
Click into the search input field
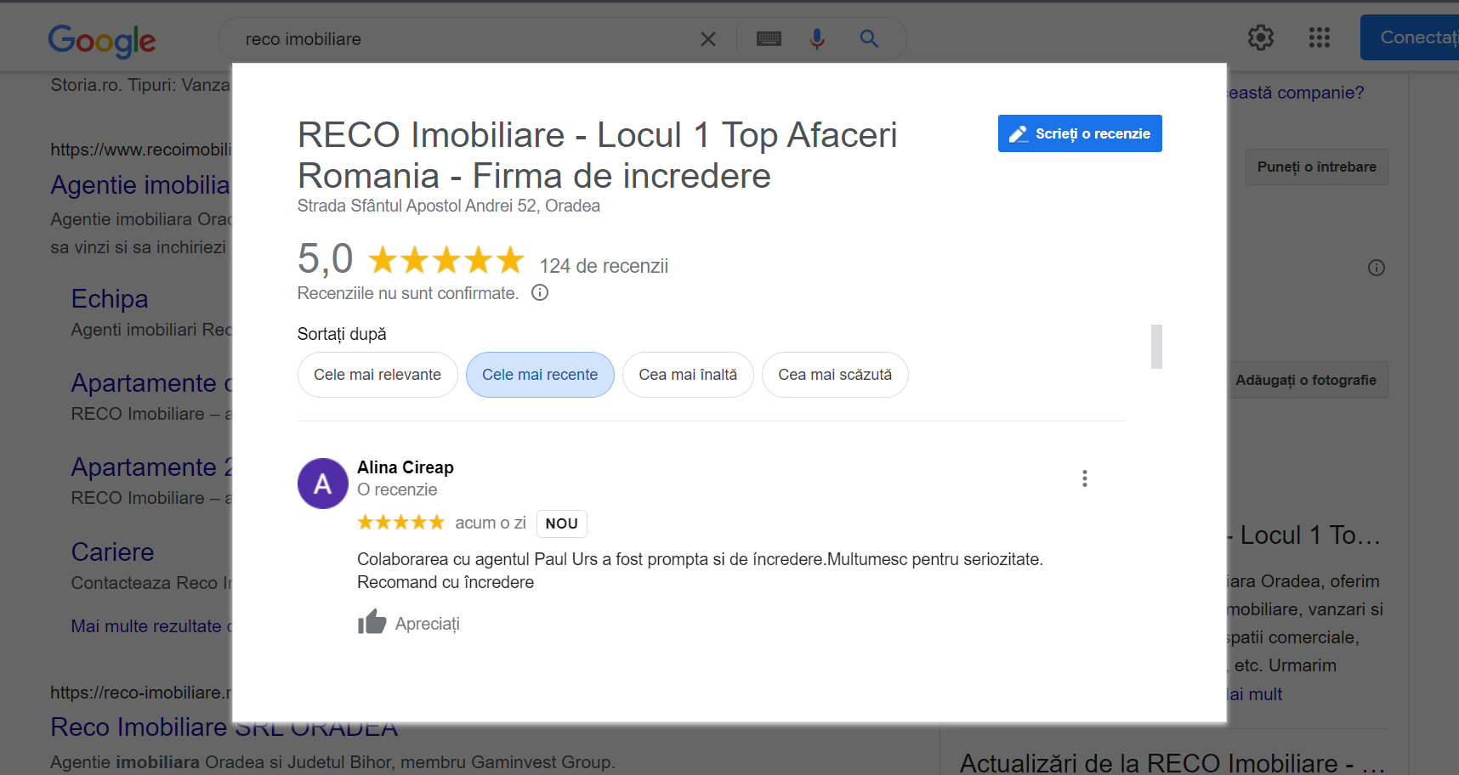pos(459,39)
